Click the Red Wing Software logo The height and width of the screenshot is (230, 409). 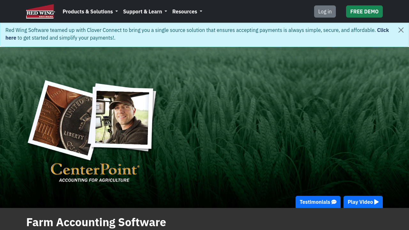point(41,11)
